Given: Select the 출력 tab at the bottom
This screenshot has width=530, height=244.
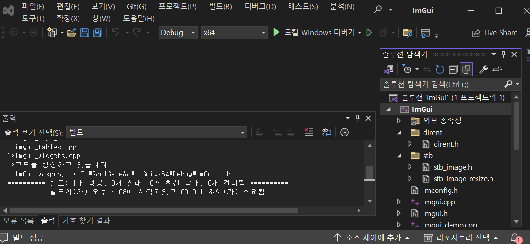Looking at the screenshot, I should point(48,221).
